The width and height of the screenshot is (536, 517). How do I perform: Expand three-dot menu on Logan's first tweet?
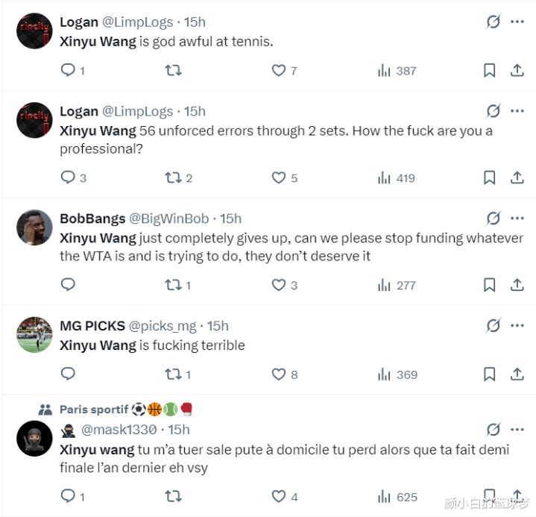tap(517, 22)
